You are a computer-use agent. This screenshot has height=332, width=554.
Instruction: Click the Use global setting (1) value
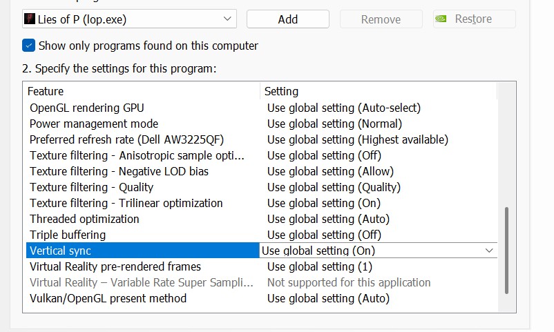(x=320, y=266)
